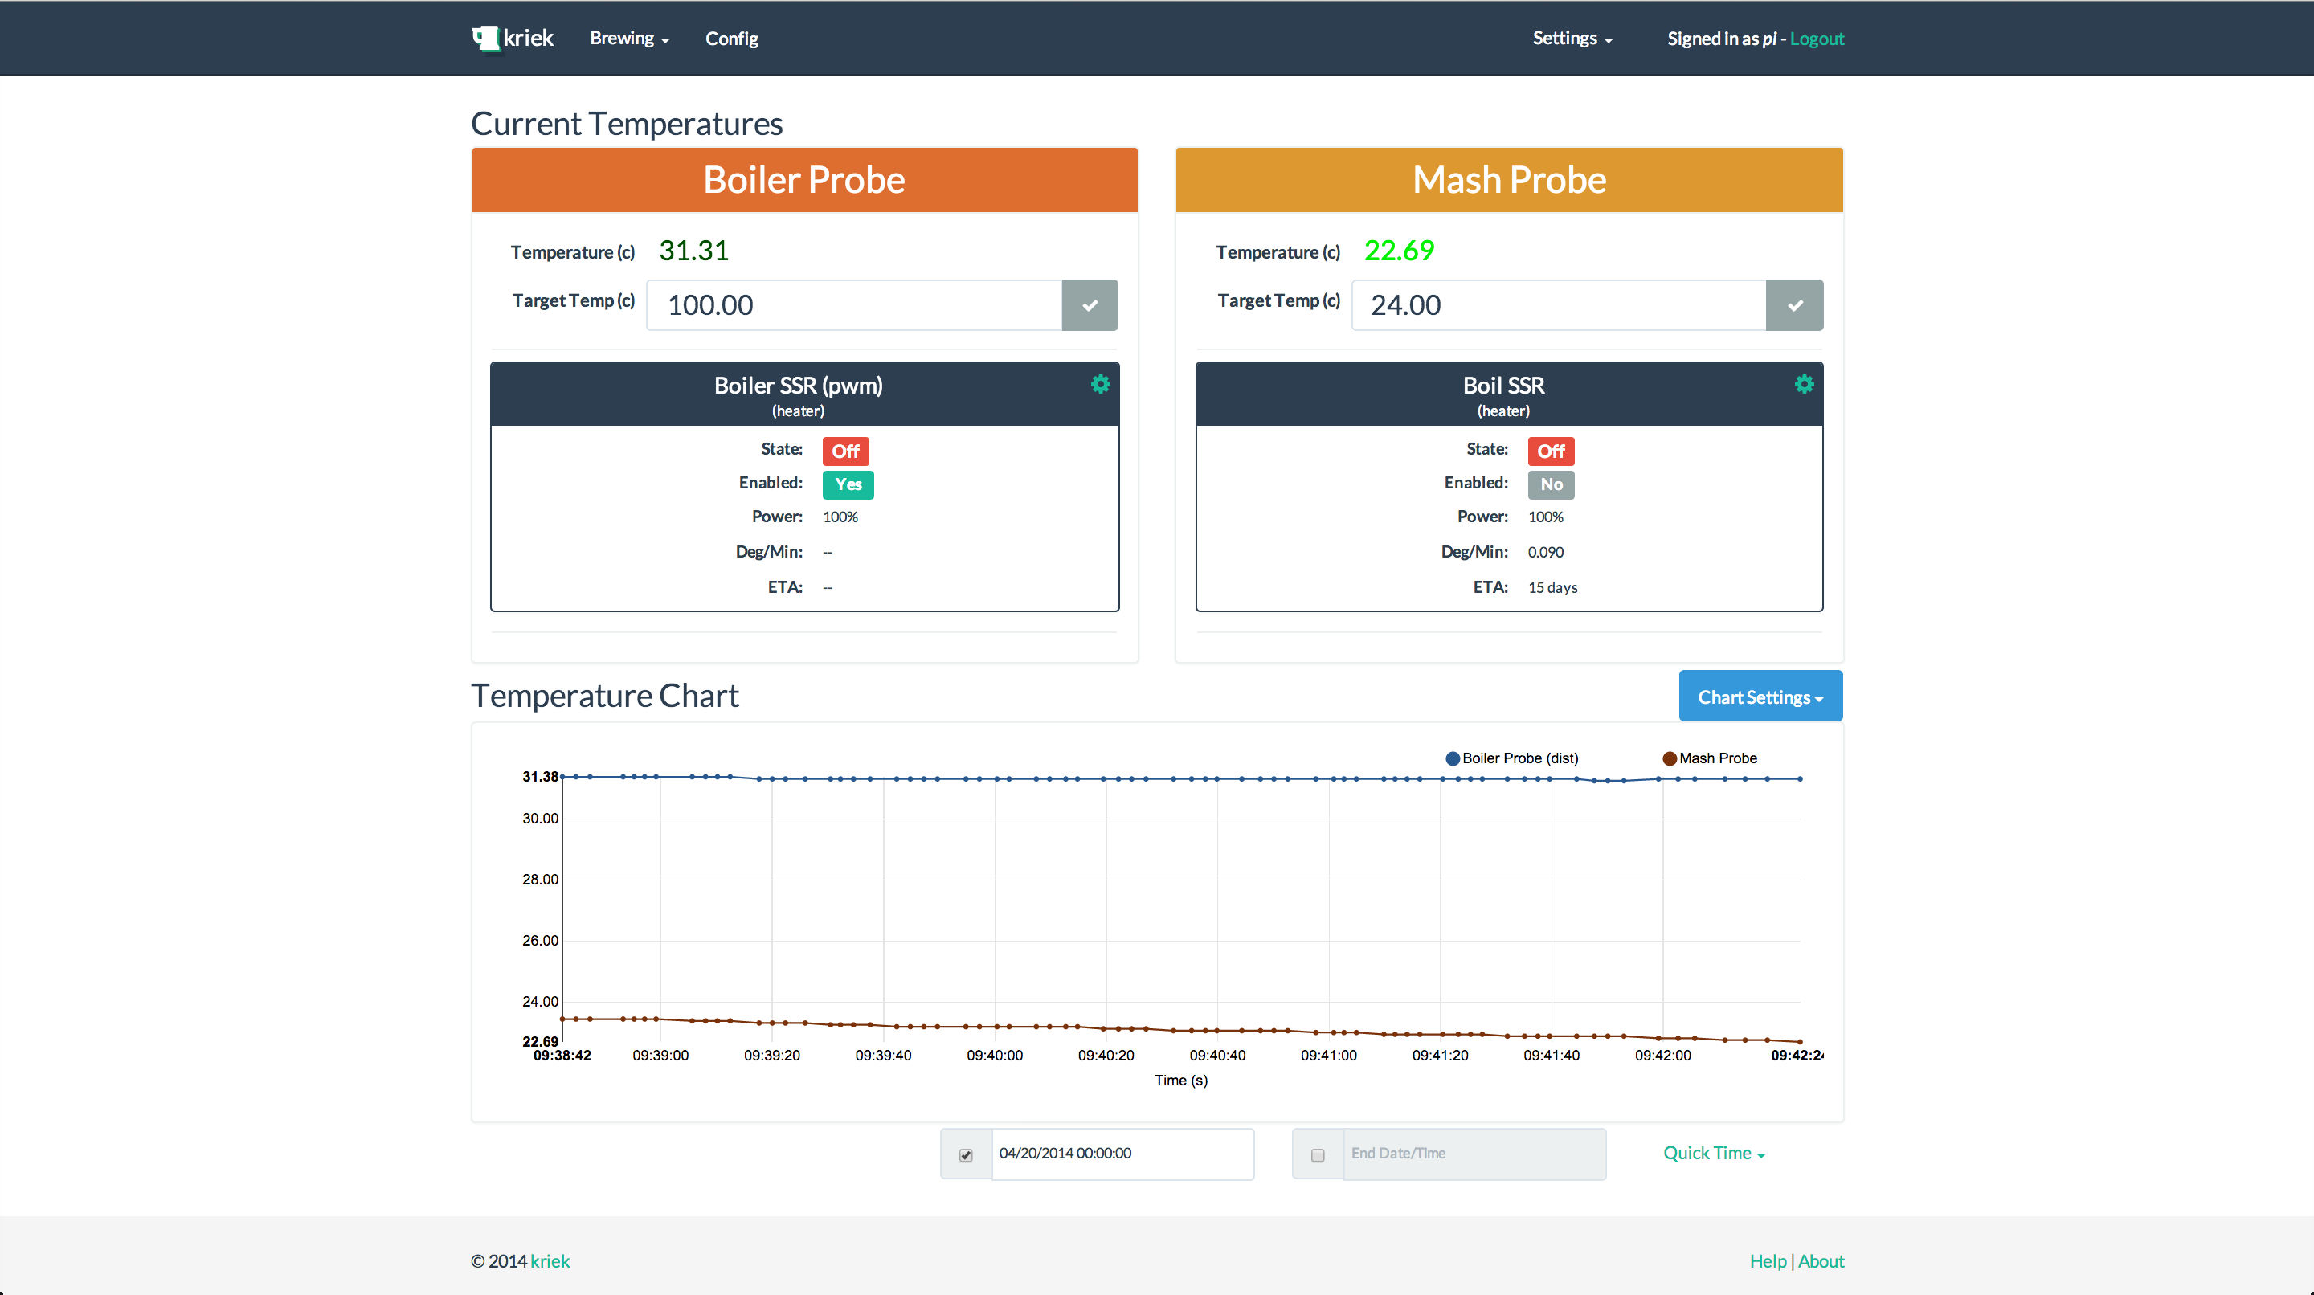Open the Help link in footer
2314x1295 pixels.
point(1767,1261)
